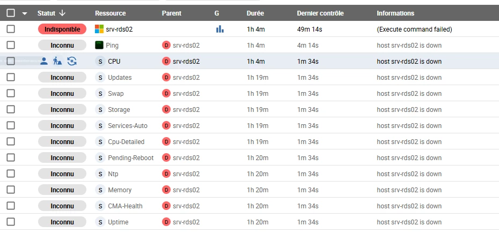Sort the table by the Statut column
Screen dimensions: 499x241
click(x=47, y=13)
